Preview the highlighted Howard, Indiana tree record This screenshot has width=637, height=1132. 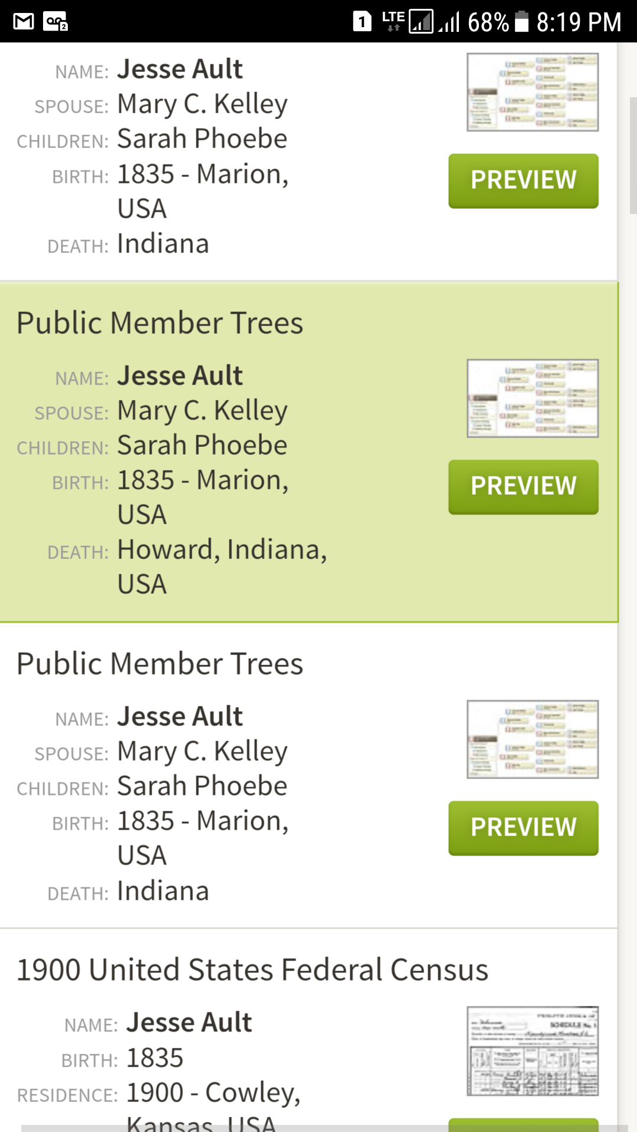pyautogui.click(x=523, y=487)
